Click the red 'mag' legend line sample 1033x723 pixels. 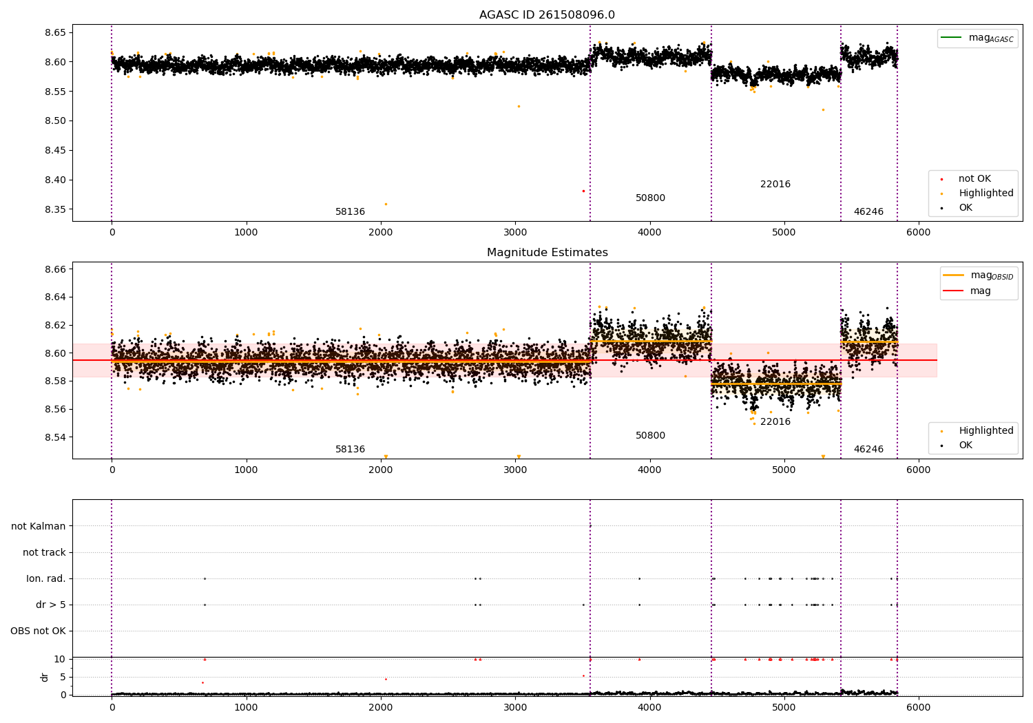pyautogui.click(x=953, y=291)
